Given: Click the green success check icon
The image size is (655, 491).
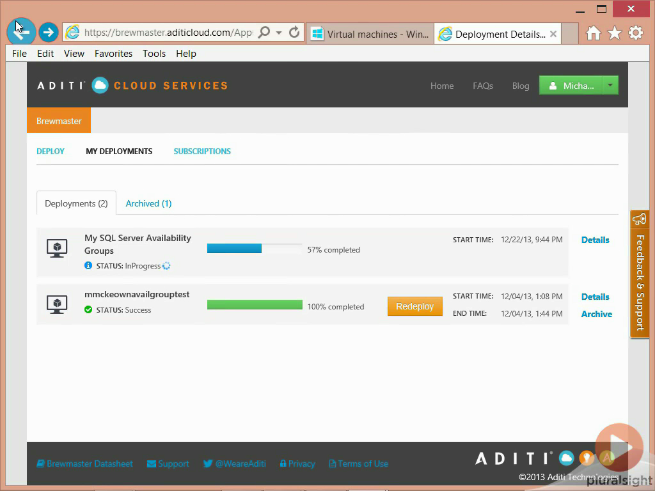Looking at the screenshot, I should pyautogui.click(x=88, y=310).
